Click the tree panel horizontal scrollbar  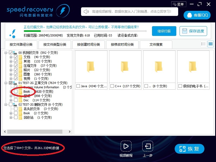pos(35,132)
